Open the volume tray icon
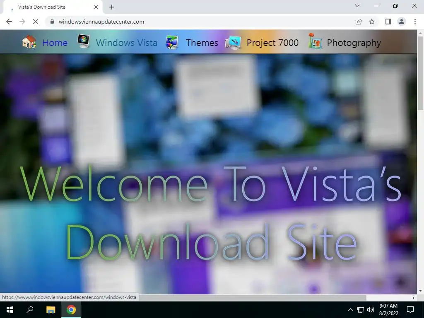 (x=371, y=310)
